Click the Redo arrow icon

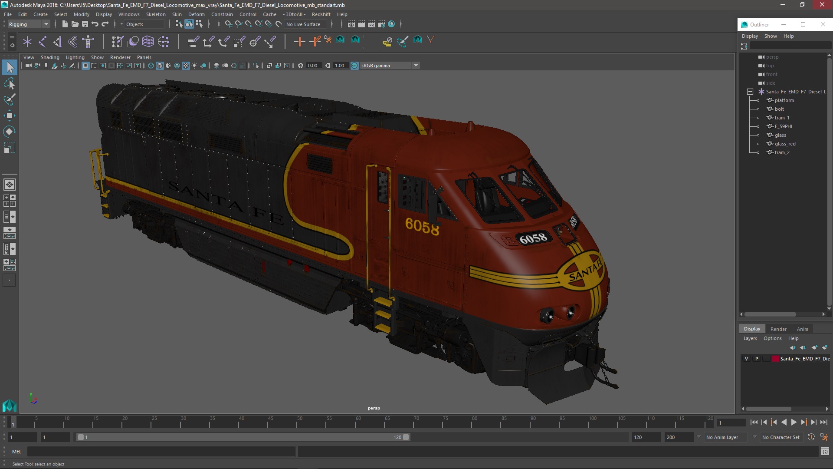105,24
